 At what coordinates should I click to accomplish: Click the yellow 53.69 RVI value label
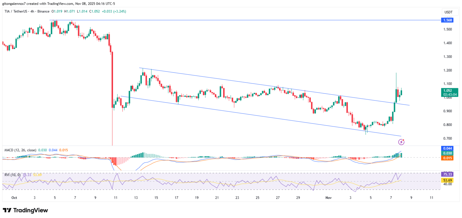click(448, 180)
